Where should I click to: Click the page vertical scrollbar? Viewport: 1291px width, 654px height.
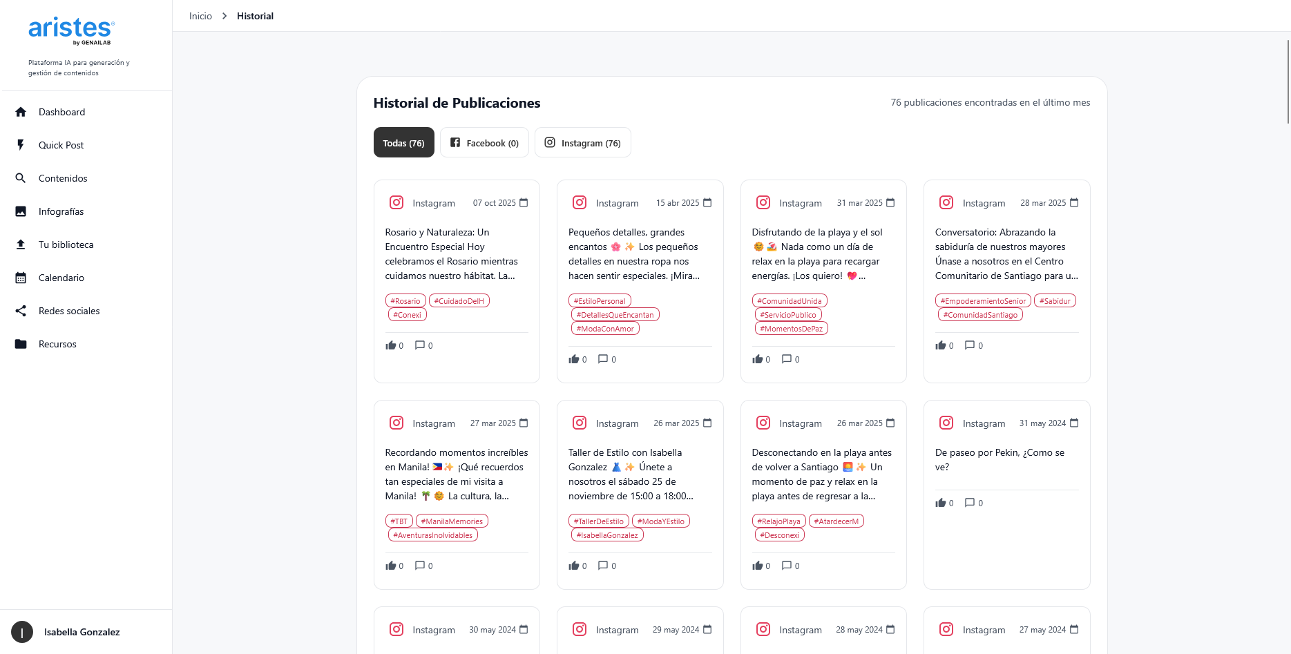[1288, 83]
